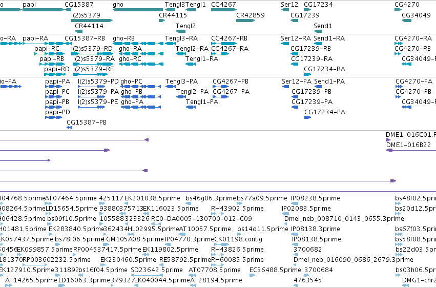Click the CR42859 gene label
Image resolution: width=436 pixels, height=288 pixels.
(x=250, y=15)
